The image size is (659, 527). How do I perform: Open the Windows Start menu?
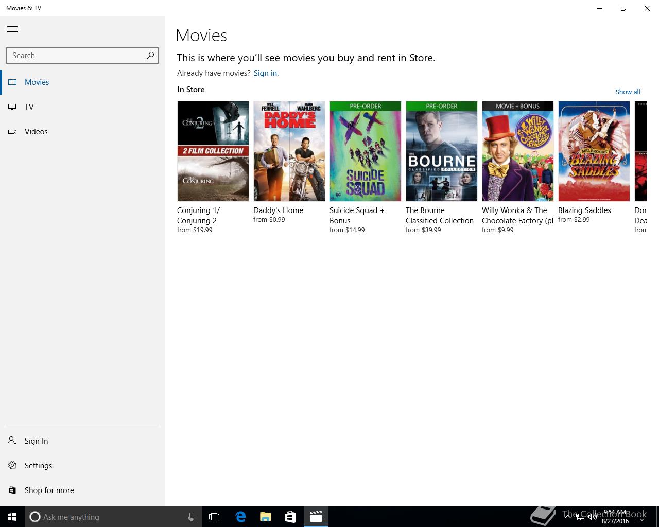pos(12,517)
